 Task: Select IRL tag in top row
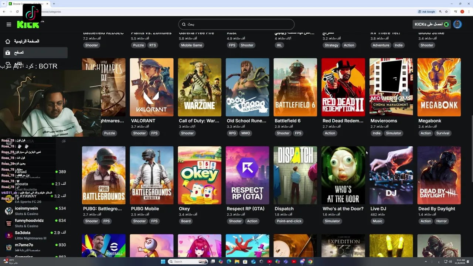[279, 45]
